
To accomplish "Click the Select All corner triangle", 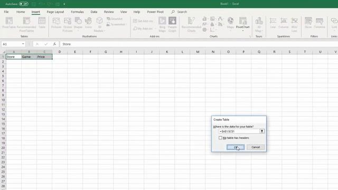I will [4, 52].
